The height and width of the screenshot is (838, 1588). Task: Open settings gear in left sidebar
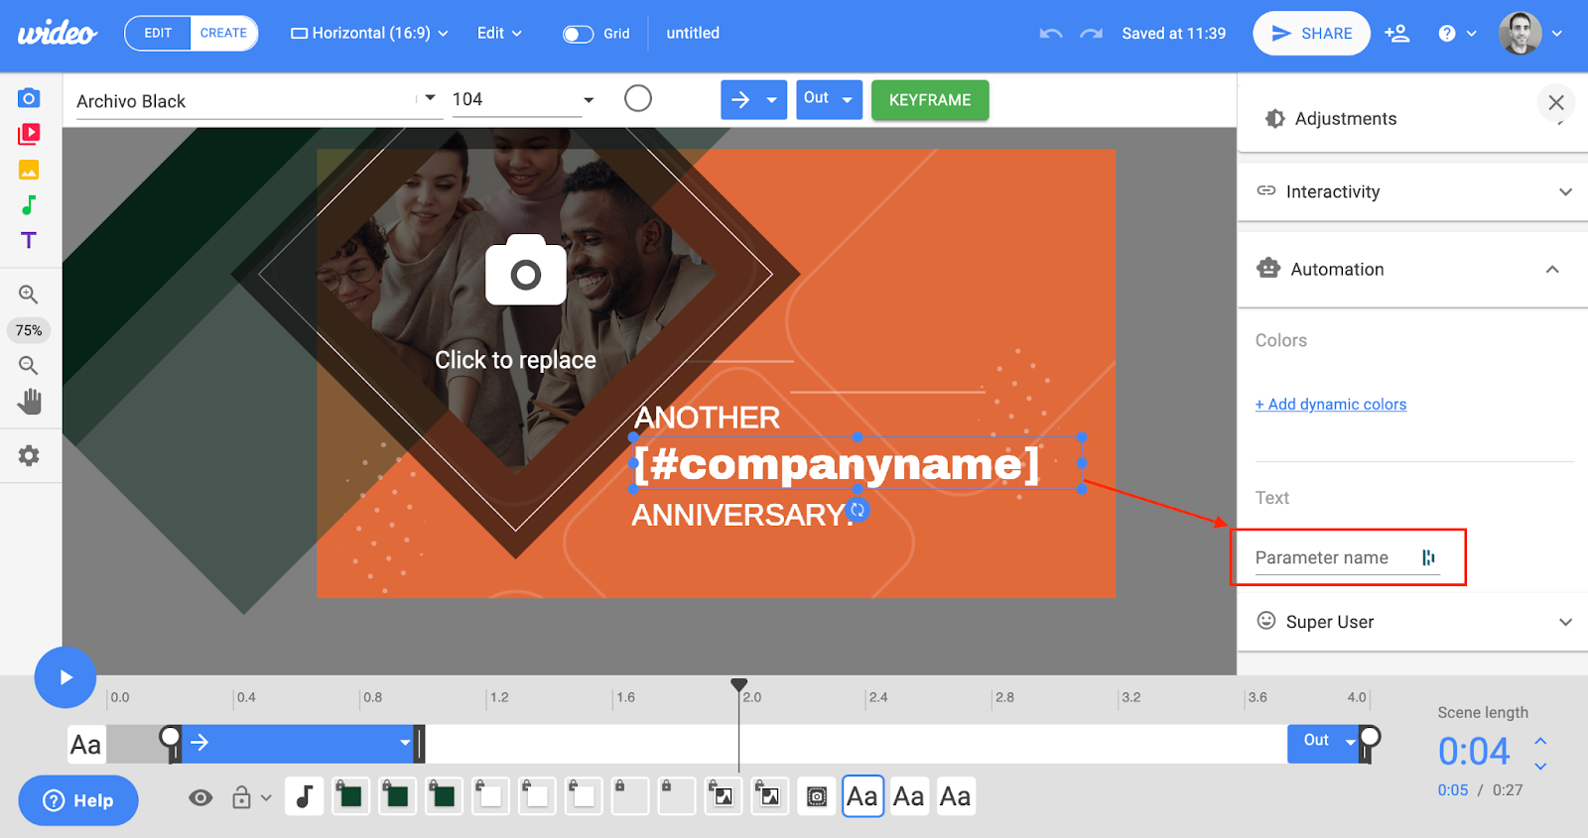tap(29, 455)
